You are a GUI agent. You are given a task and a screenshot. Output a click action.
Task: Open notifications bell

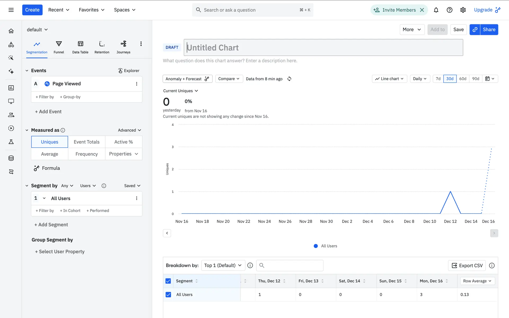(x=436, y=10)
